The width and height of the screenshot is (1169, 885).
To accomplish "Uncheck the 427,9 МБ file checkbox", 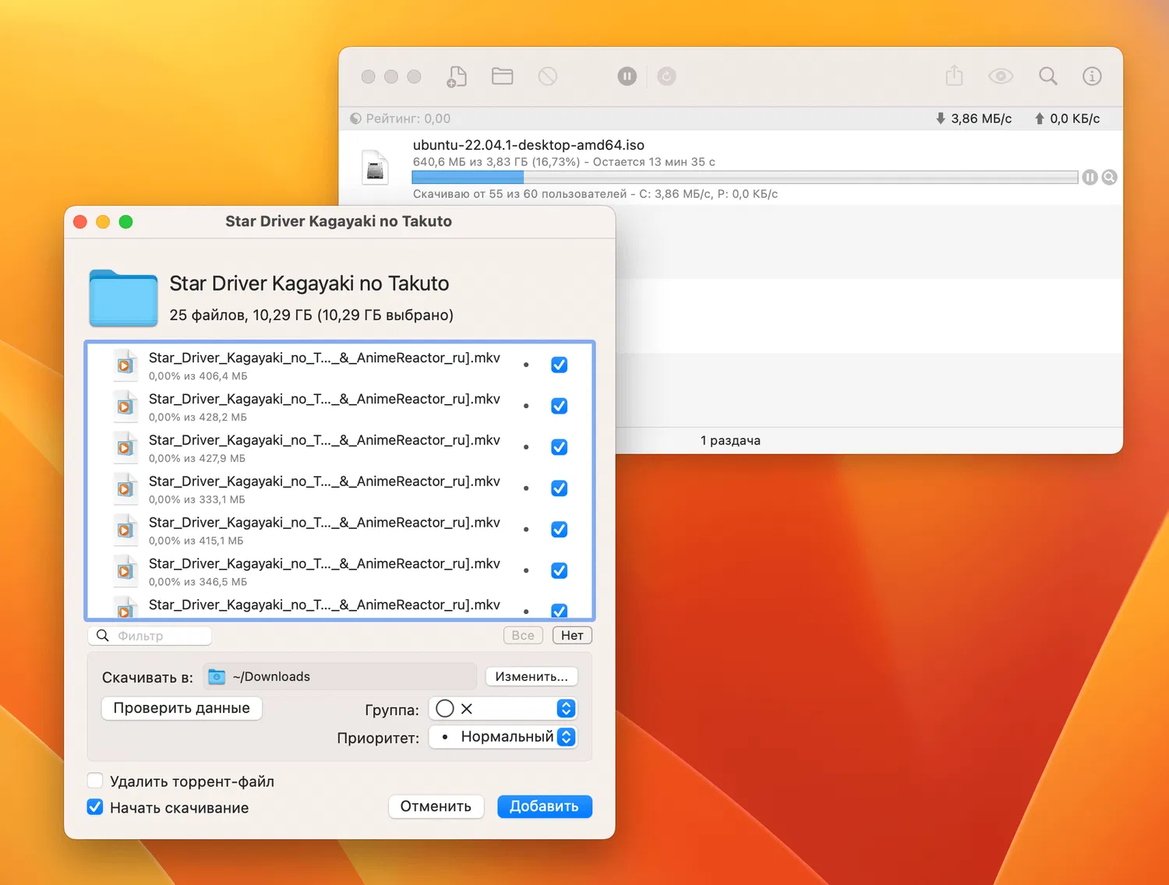I will click(560, 447).
